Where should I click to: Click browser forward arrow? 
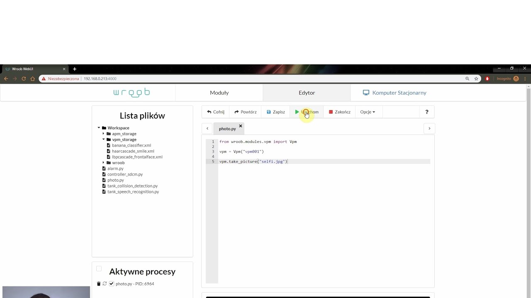pos(15,78)
